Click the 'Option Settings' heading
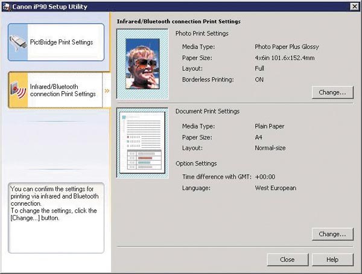Screen dimensions: 362x274 point(196,164)
